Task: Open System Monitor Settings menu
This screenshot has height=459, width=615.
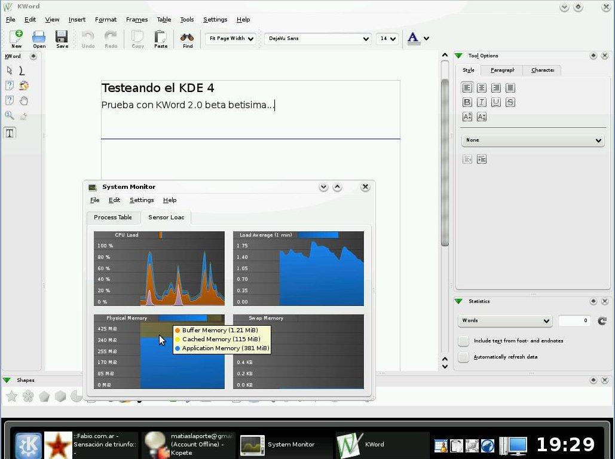Action: [142, 200]
